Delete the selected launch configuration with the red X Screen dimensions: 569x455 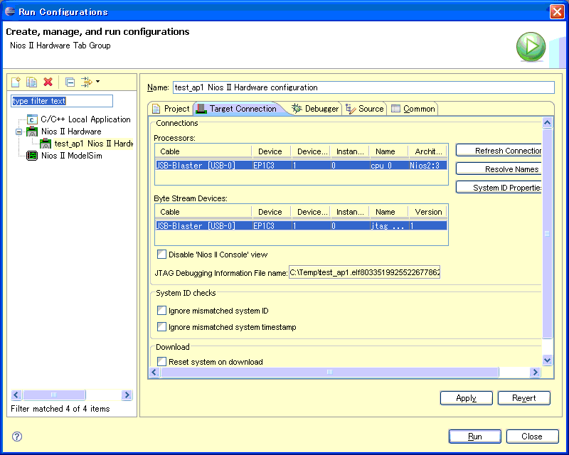(48, 82)
